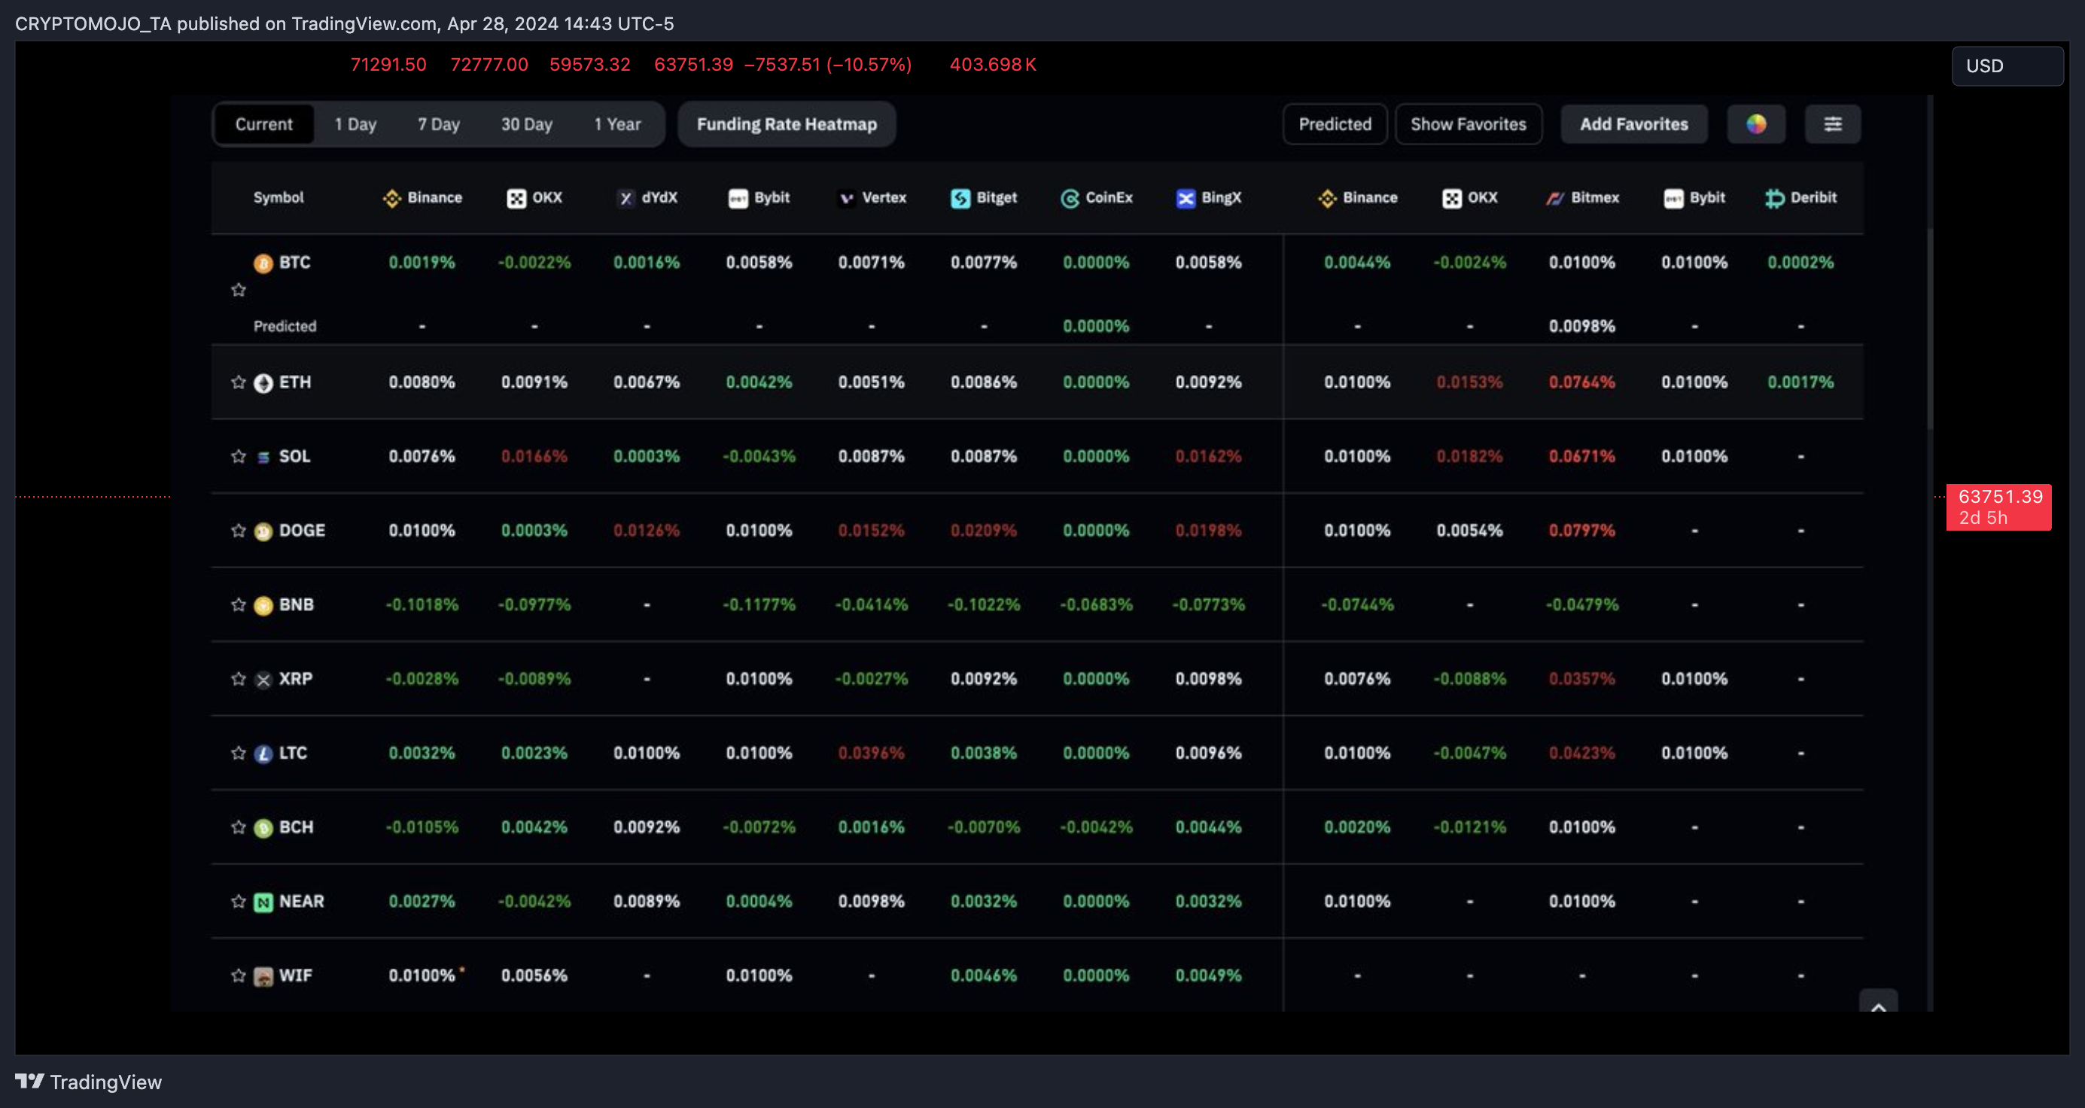Click SOL OKX rate 0.0166%
Image resolution: width=2085 pixels, height=1108 pixels.
(x=534, y=456)
